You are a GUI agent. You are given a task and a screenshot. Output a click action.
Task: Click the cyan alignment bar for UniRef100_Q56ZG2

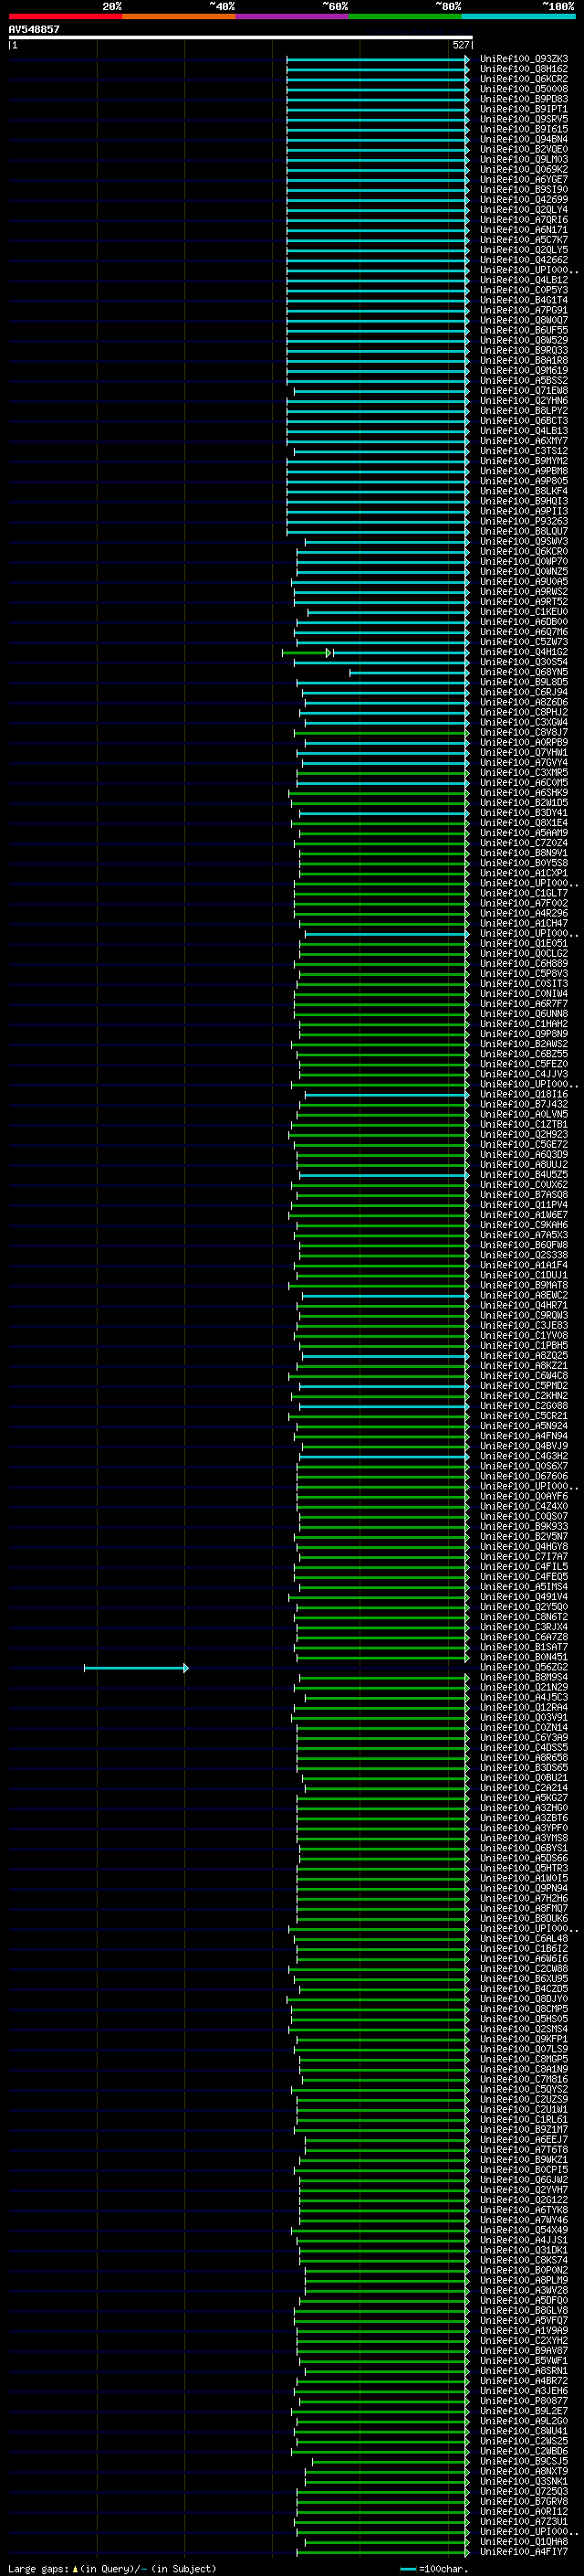click(x=136, y=1667)
